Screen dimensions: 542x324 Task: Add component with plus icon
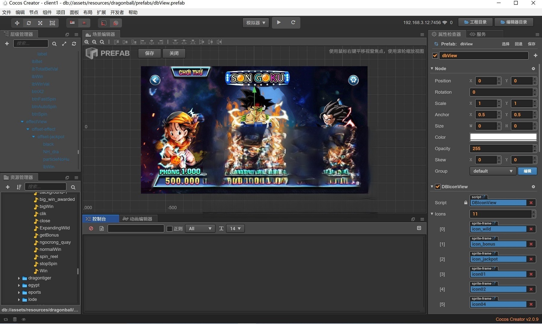tap(535, 55)
